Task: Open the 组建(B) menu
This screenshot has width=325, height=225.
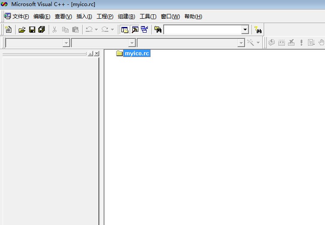Action: point(127,17)
